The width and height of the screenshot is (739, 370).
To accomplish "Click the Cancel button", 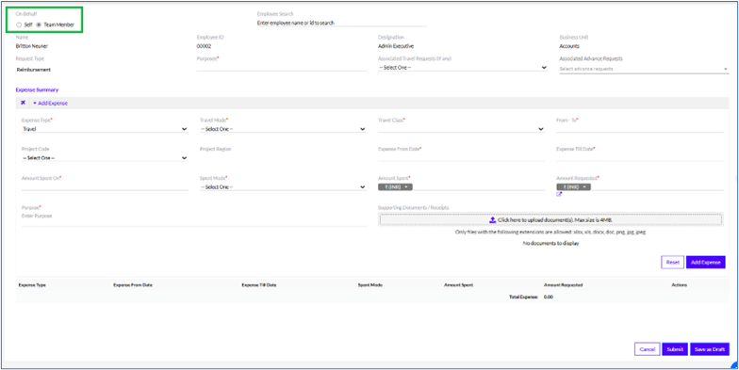I will [x=647, y=349].
